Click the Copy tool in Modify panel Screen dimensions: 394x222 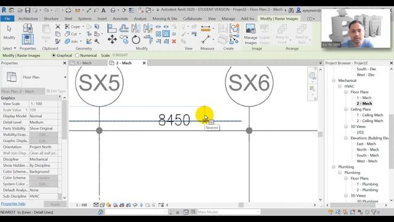click(x=124, y=39)
